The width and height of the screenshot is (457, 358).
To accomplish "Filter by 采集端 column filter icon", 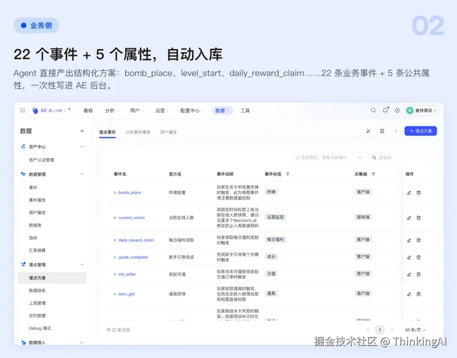I will click(373, 174).
